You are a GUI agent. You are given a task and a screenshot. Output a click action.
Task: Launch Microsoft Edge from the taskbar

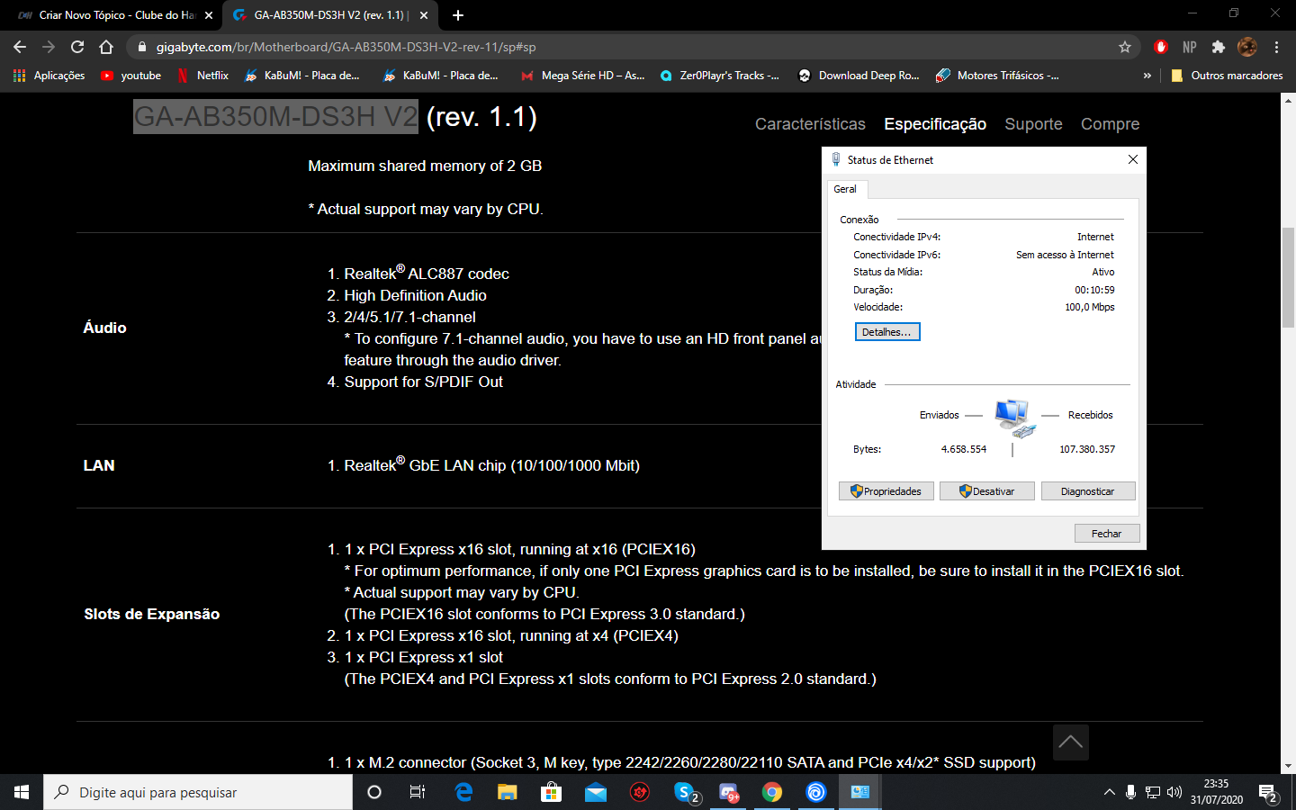463,792
